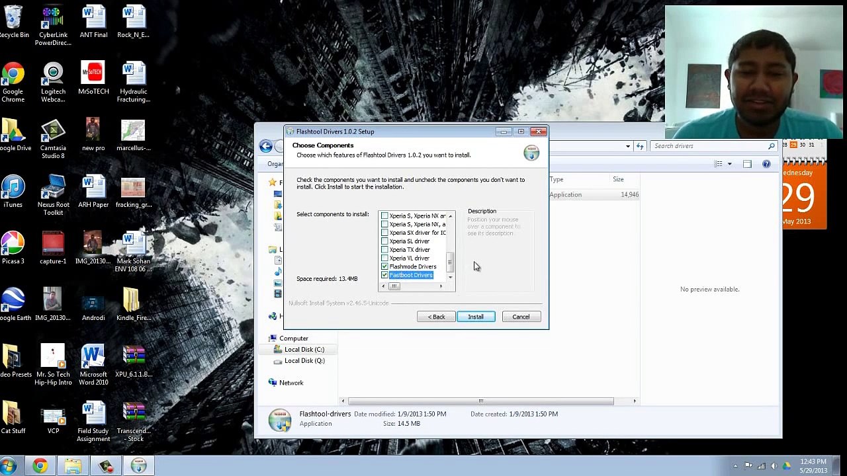
Task: Open Google Earth desktop shortcut
Action: 15,305
